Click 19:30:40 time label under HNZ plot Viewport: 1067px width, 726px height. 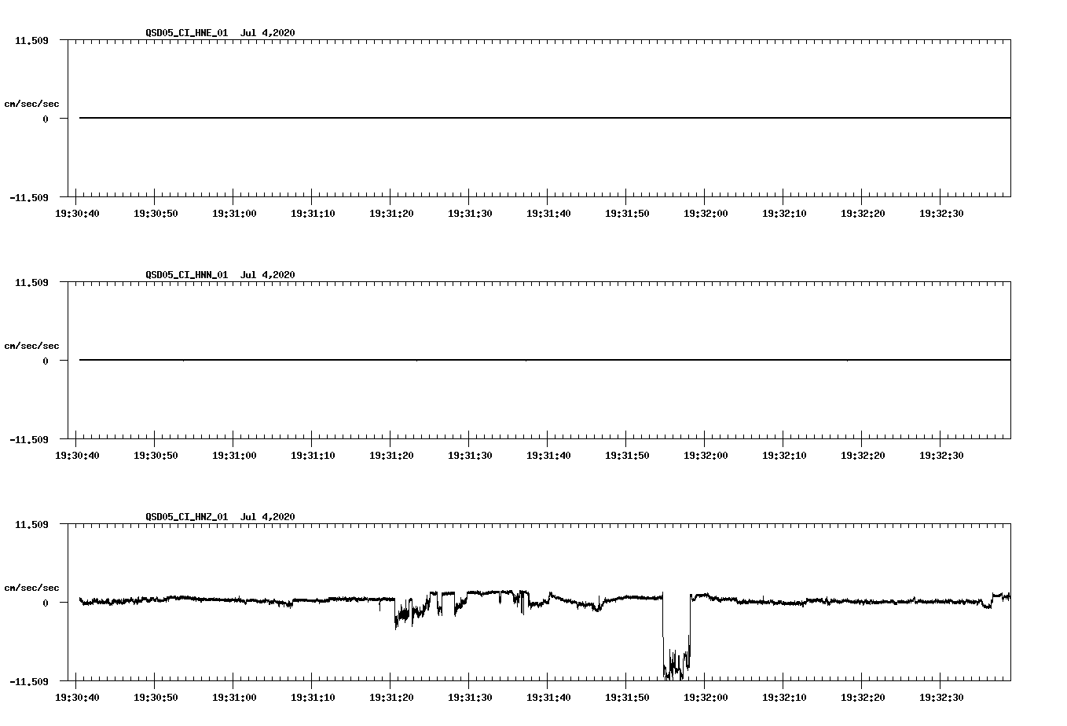point(77,698)
